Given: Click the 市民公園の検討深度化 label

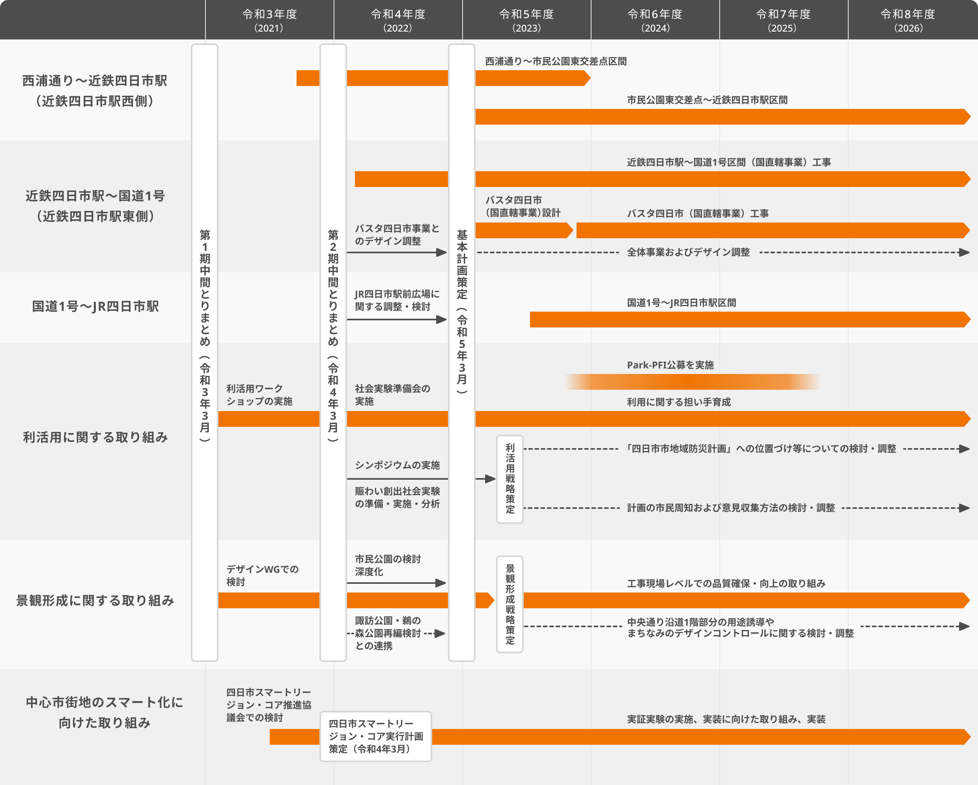Looking at the screenshot, I should pyautogui.click(x=388, y=565).
